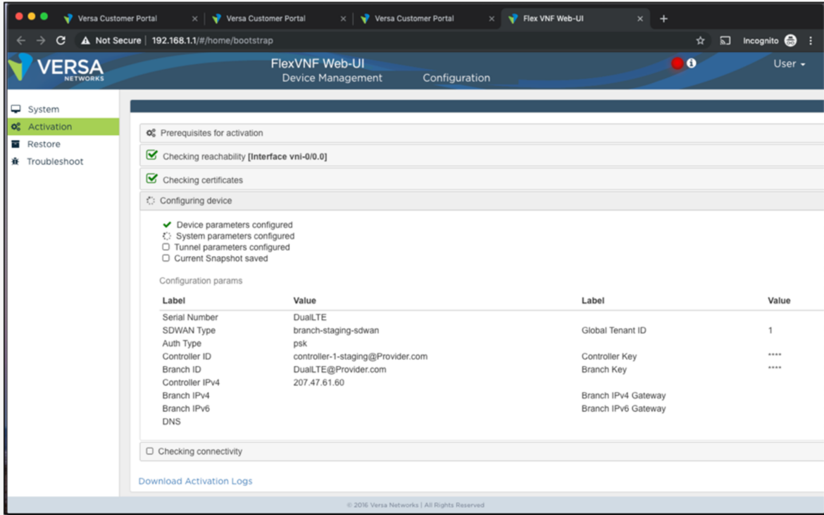Click the browser address bar URL

pyautogui.click(x=212, y=41)
